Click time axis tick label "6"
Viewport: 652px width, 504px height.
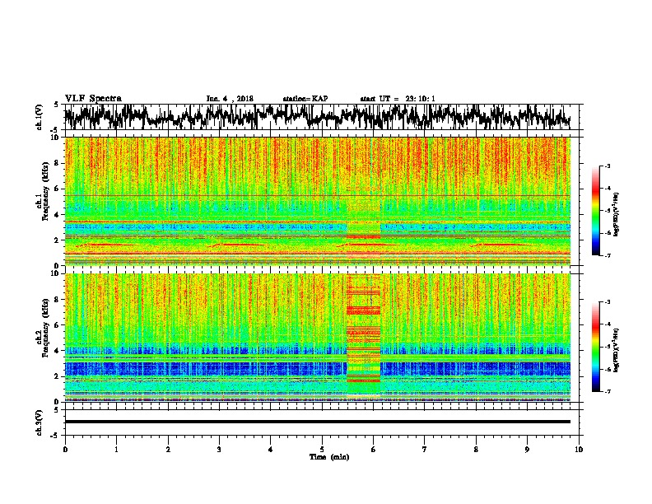374,450
